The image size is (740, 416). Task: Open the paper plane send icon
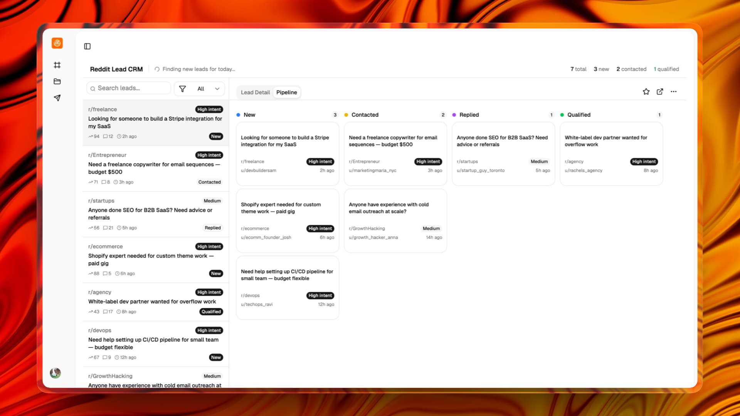pos(57,98)
